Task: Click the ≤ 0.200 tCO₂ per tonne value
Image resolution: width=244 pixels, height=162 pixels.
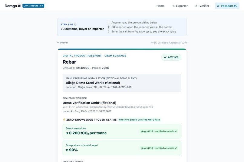Action: (x=86, y=133)
